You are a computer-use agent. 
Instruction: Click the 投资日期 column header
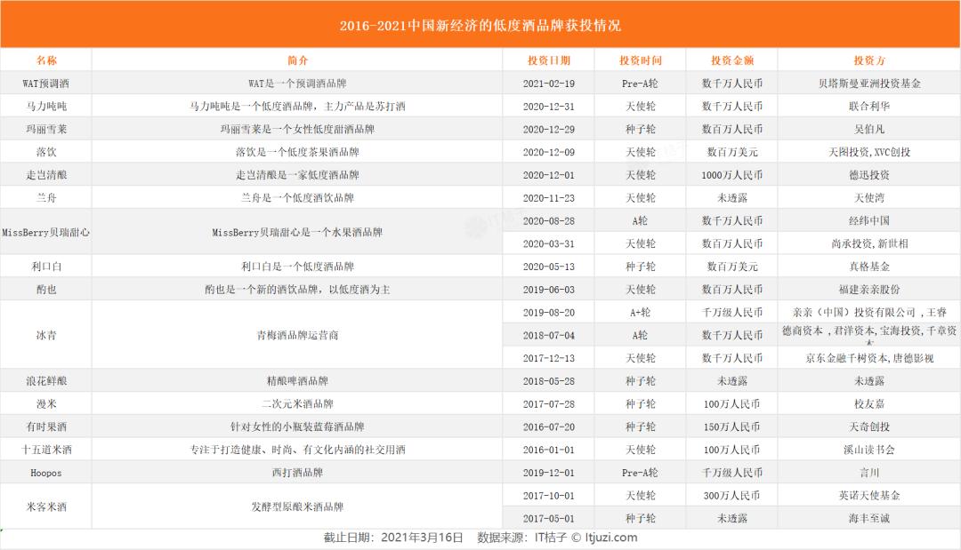[548, 60]
